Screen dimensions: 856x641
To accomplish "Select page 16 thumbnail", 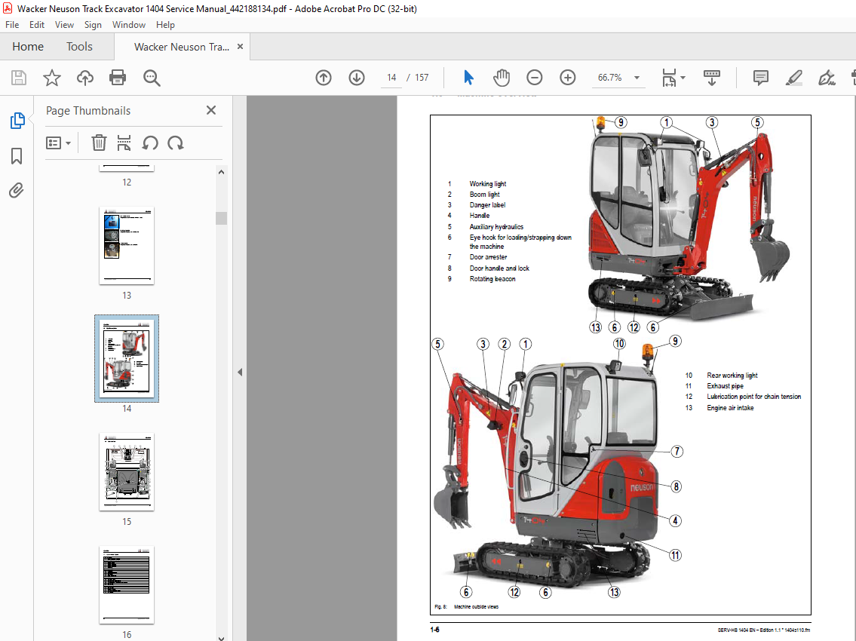I will [x=127, y=584].
